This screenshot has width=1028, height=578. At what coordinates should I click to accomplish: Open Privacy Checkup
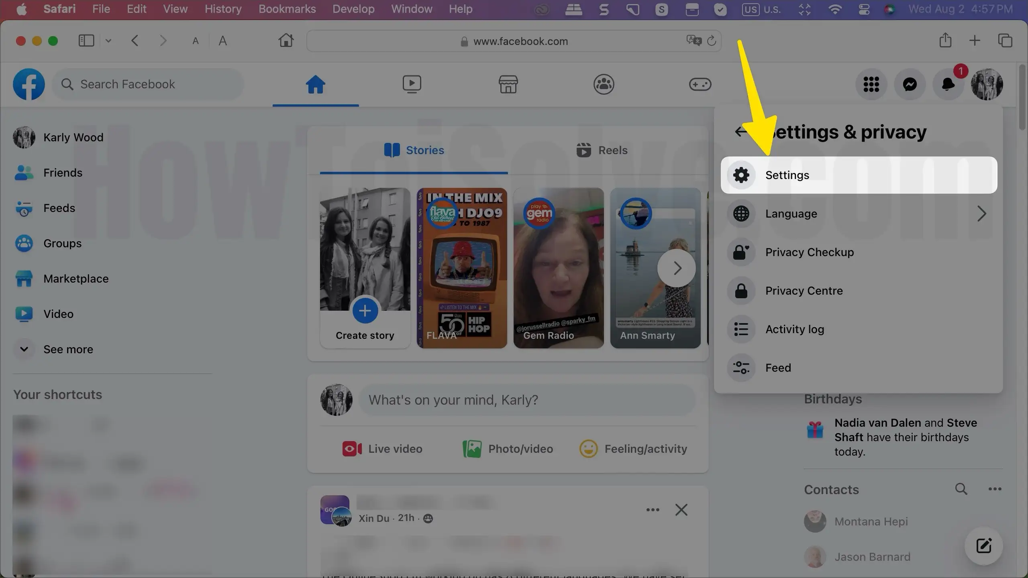[x=859, y=252]
